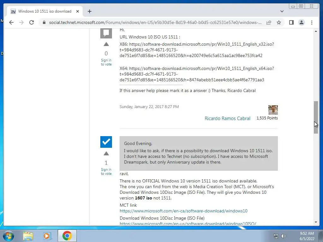Open Chrome three-dot menu
This screenshot has height=242, width=323.
(312, 22)
